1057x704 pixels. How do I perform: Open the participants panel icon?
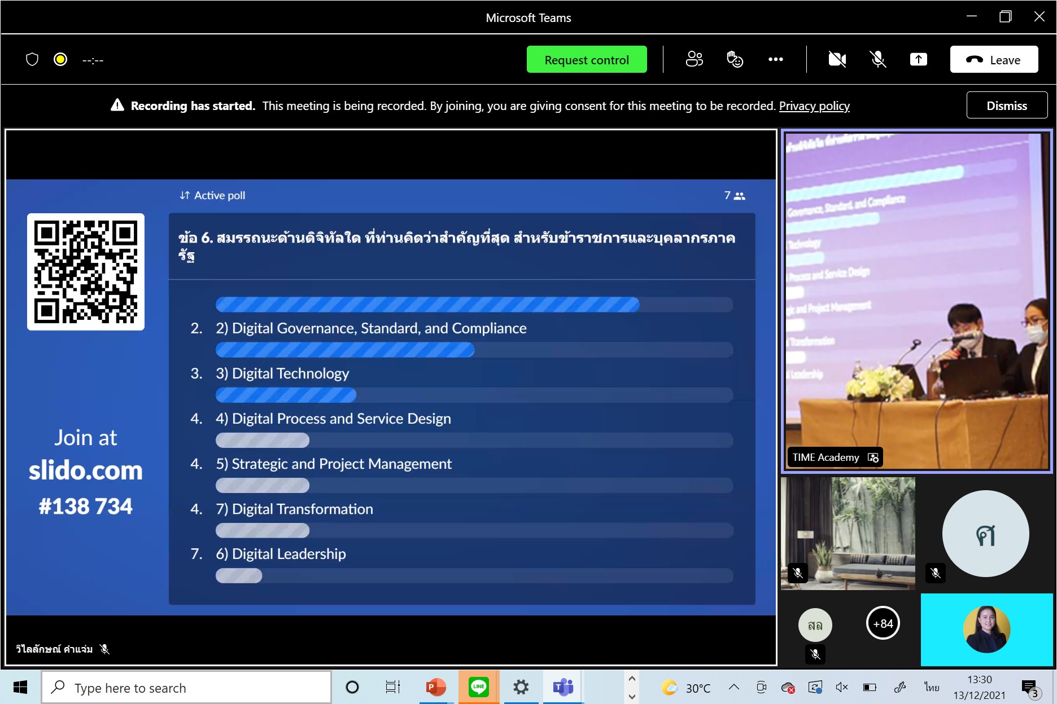point(694,59)
